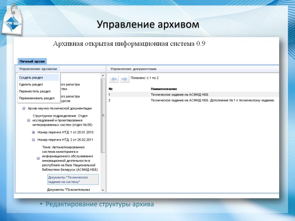
Task: Go to next page with right arrow
Action: point(124,79)
